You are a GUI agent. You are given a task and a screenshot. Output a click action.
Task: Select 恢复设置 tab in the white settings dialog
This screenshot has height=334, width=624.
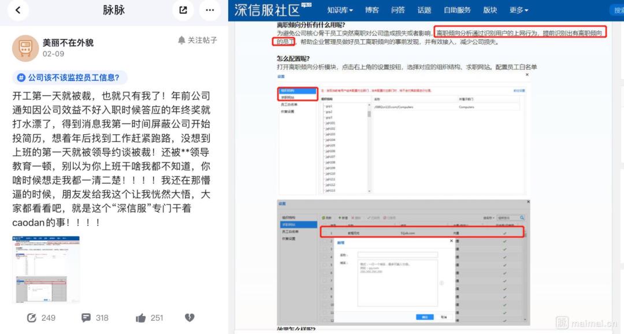[x=288, y=112]
